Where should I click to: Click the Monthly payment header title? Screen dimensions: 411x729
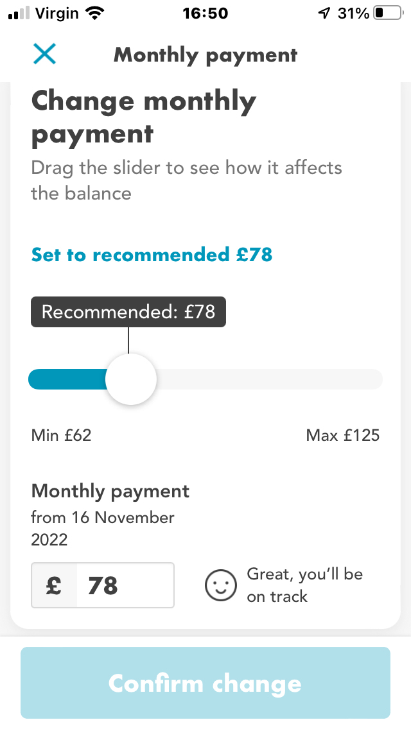[x=205, y=55]
